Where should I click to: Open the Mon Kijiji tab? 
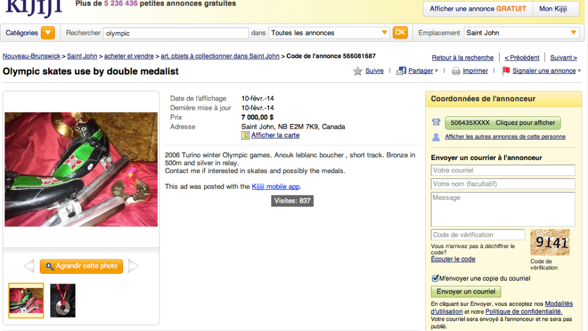(x=553, y=8)
